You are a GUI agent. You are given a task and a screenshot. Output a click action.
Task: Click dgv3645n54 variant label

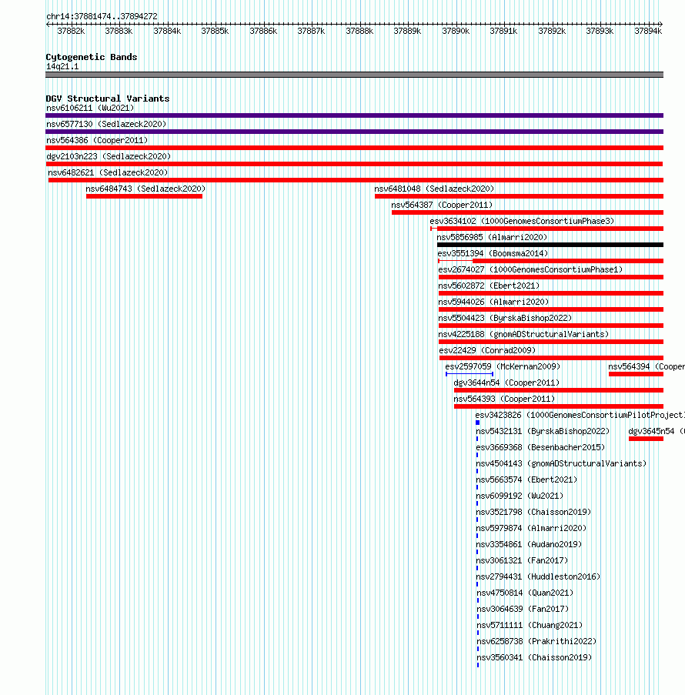[x=657, y=431]
